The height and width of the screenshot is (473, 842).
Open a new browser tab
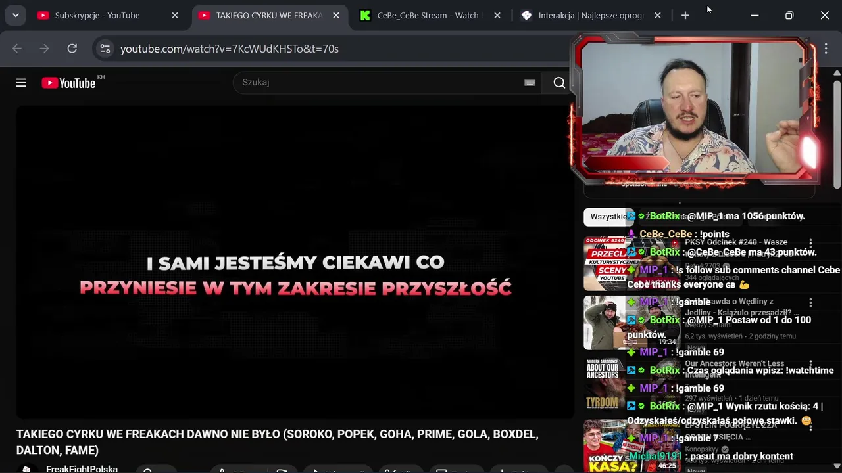pyautogui.click(x=685, y=15)
